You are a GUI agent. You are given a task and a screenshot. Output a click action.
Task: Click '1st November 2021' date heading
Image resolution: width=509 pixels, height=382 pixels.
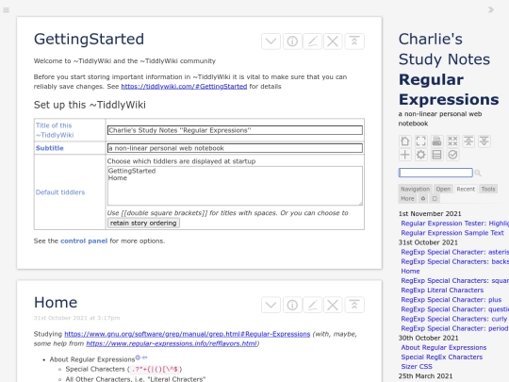430,214
